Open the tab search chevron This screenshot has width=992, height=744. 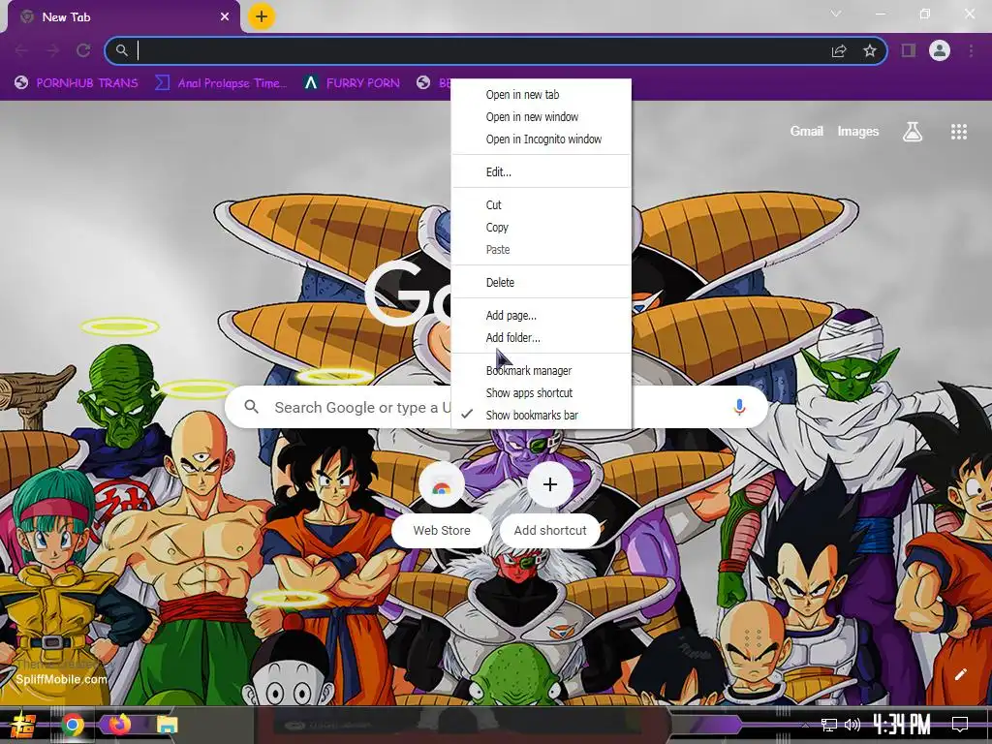tap(836, 14)
